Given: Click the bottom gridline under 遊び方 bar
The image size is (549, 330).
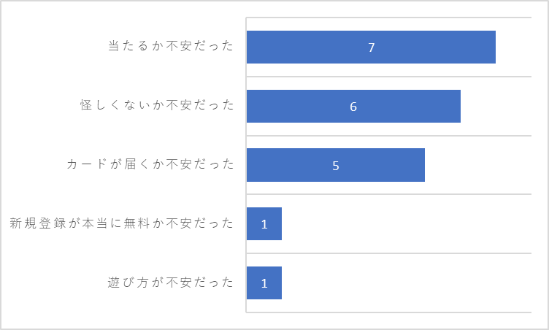Looking at the screenshot, I should (x=388, y=312).
